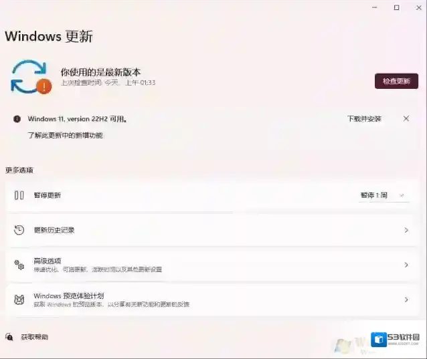Open 更新历史记录 chevron arrow

pyautogui.click(x=406, y=230)
